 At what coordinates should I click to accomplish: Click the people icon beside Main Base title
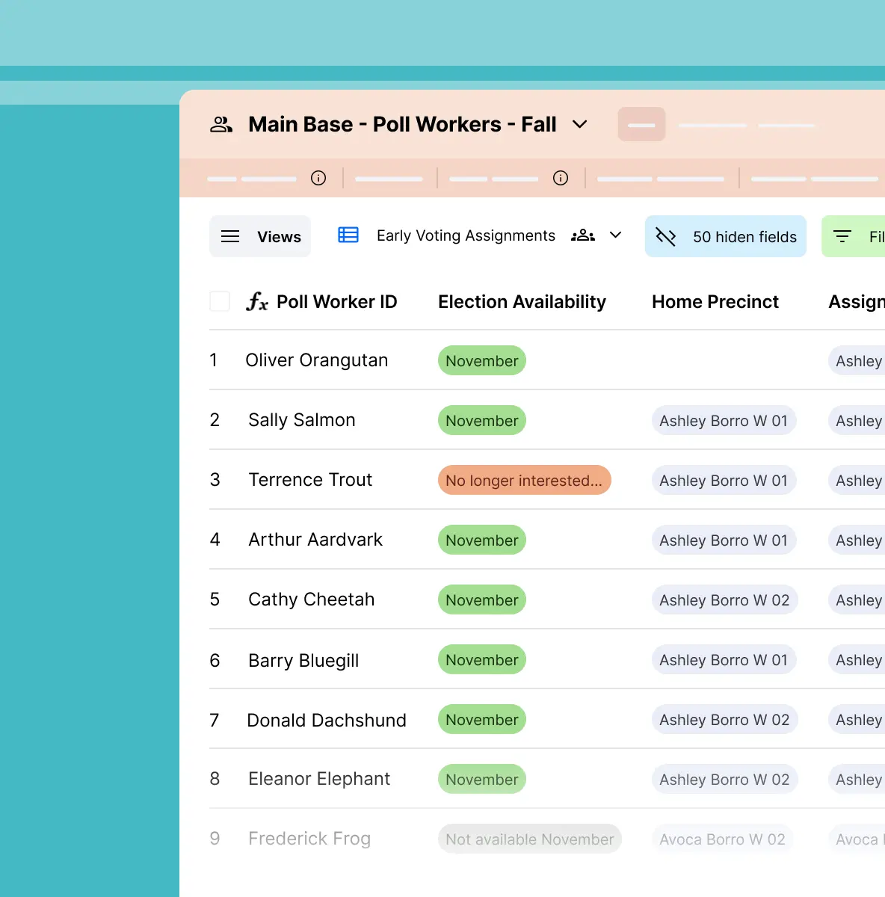click(x=221, y=124)
